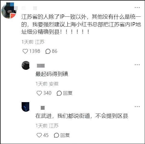
Task: Click 回复 under the 340-likes reply
Action: click(x=68, y=93)
